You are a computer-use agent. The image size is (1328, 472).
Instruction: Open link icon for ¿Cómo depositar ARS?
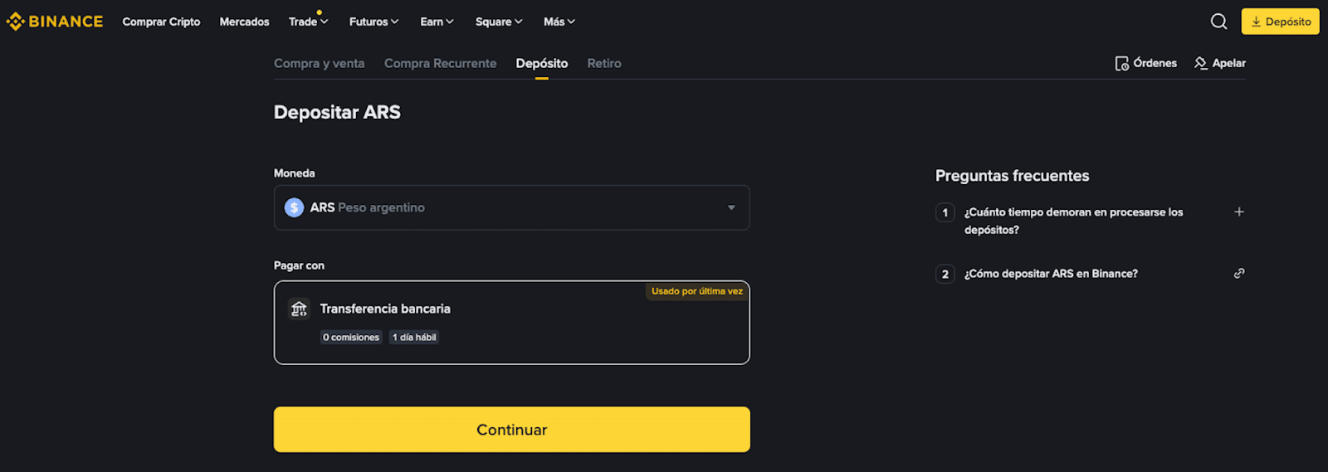[x=1239, y=274]
